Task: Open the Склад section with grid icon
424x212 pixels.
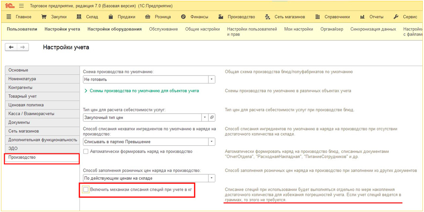Action: (87, 17)
